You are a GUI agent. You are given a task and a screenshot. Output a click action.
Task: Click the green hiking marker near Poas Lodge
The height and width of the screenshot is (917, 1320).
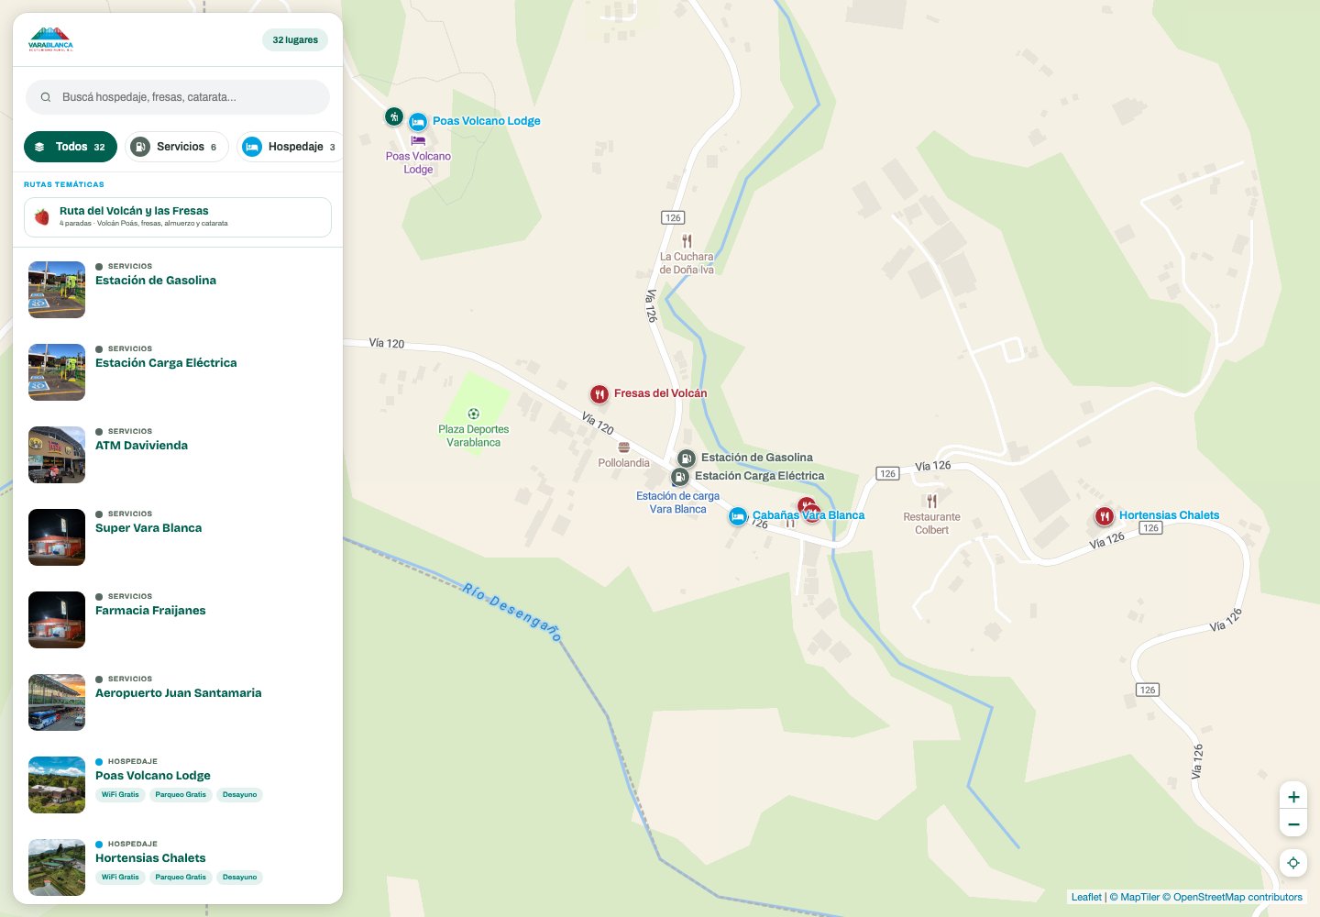394,116
